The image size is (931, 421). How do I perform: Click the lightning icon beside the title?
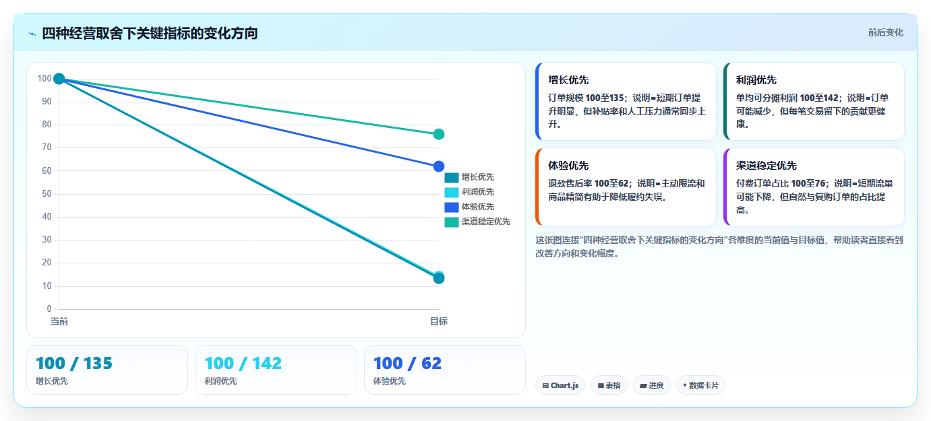point(32,34)
